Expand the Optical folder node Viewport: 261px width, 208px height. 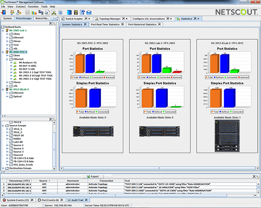(7, 96)
